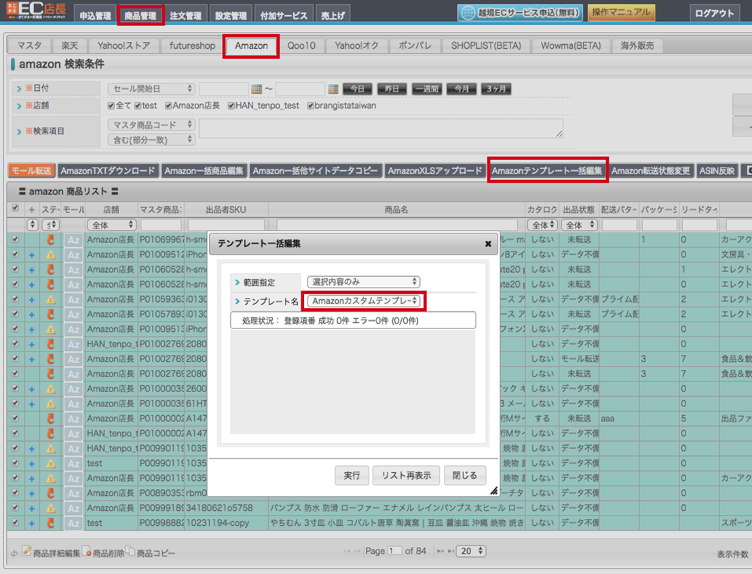
Task: Click the 今日 date shortcut button
Action: pyautogui.click(x=357, y=89)
